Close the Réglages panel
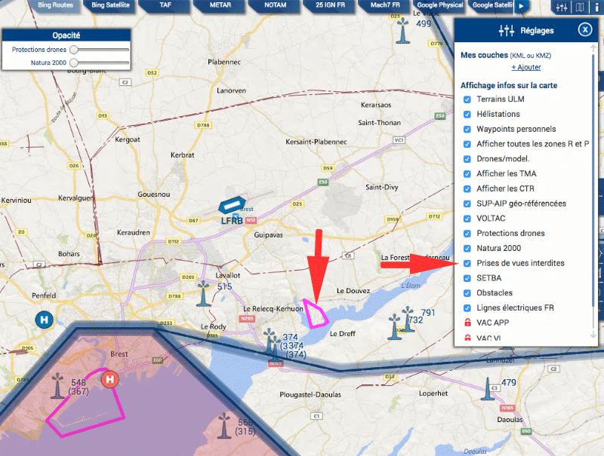604x456 pixels. pyautogui.click(x=584, y=29)
